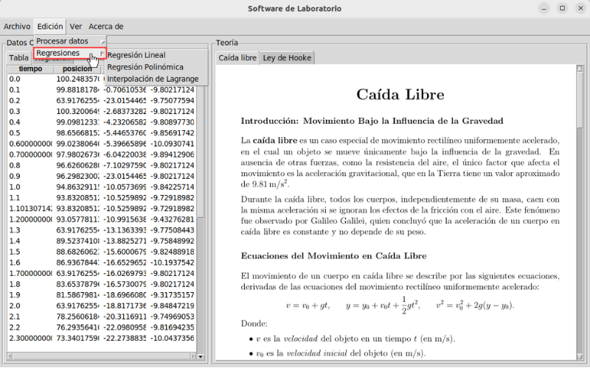Screen dimensions: 590x368
Task: Click the Procesar datos submenu arrow
Action: click(103, 42)
